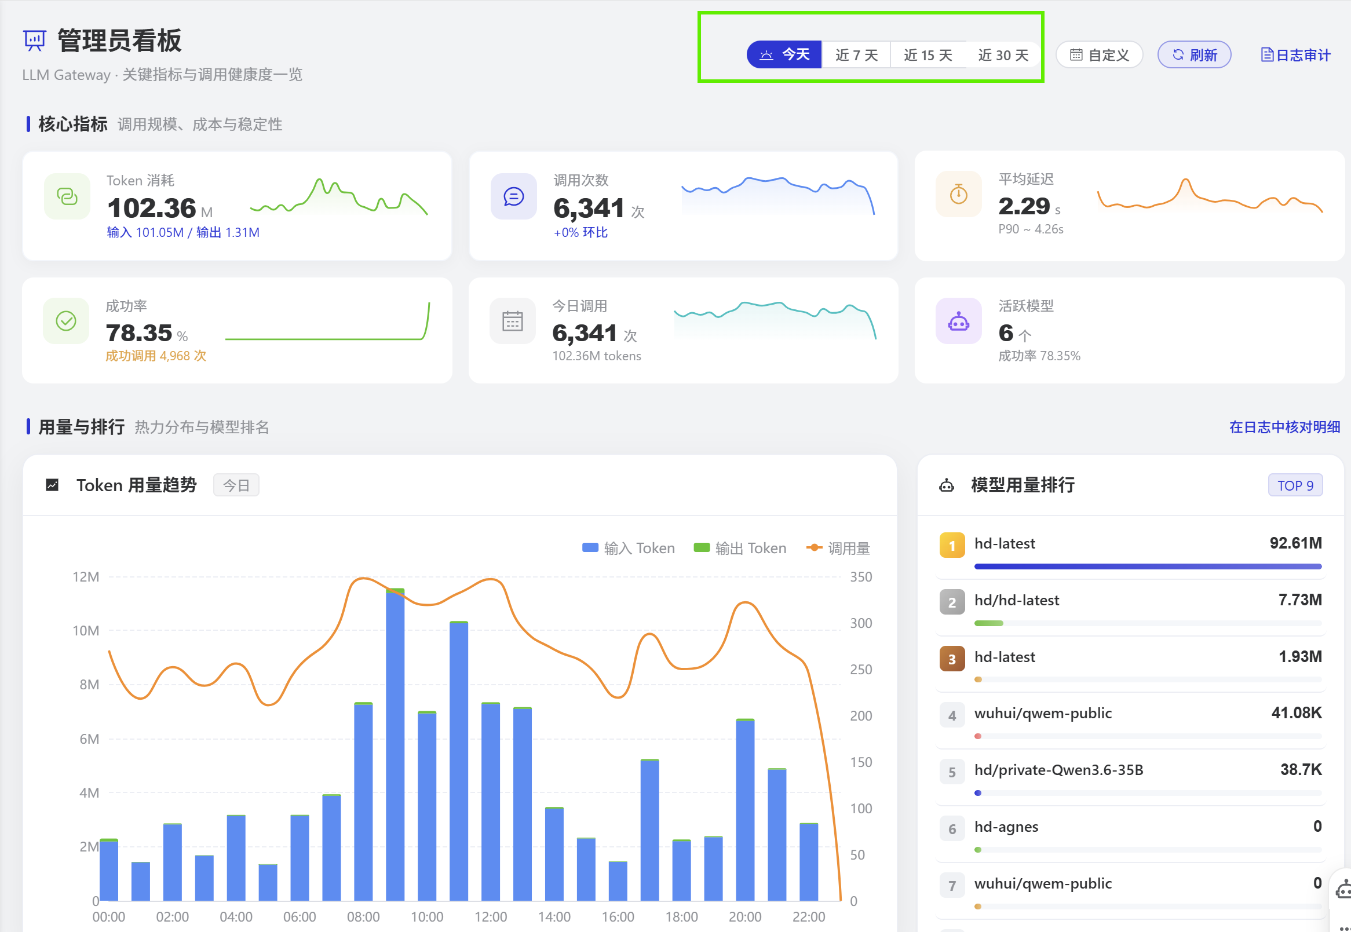
Task: Click the +0% 环比 text
Action: [580, 232]
